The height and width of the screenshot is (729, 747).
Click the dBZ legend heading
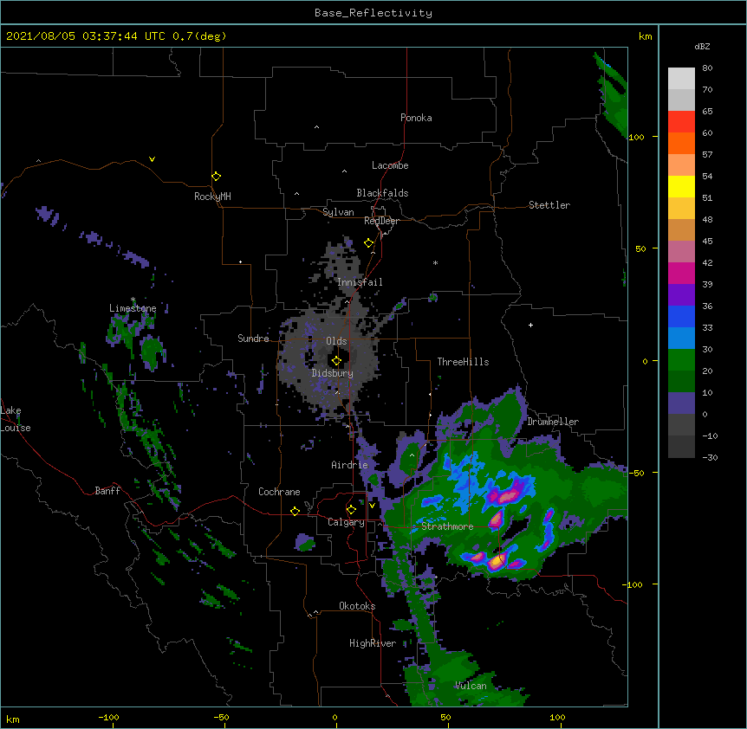coord(702,46)
